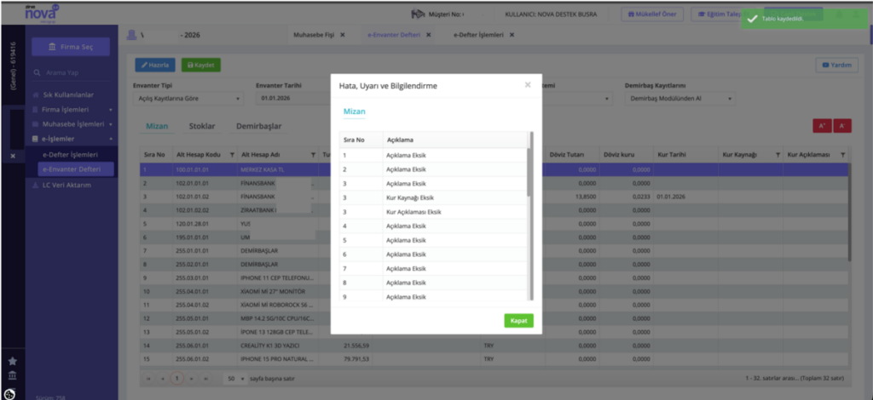Screen dimensions: 873x400
Task: Click Kur Açıklaması Eksik in the dialog list
Action: coord(413,212)
